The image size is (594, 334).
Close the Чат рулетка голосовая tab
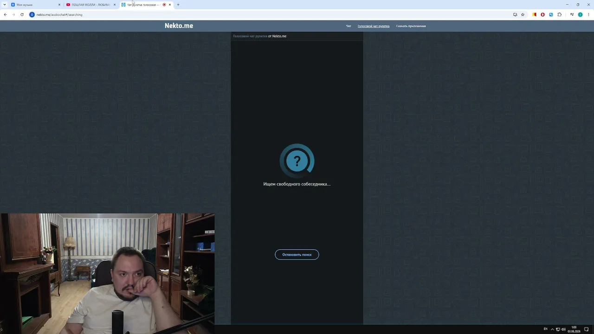point(170,5)
